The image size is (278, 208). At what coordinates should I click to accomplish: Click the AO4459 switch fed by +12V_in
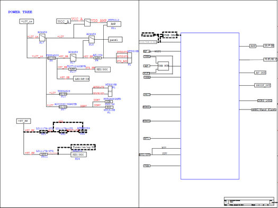(x=42, y=38)
